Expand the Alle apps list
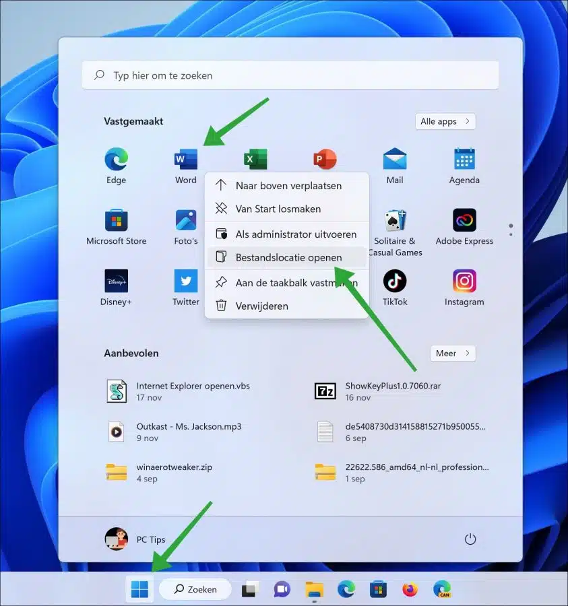This screenshot has width=568, height=606. [x=445, y=121]
